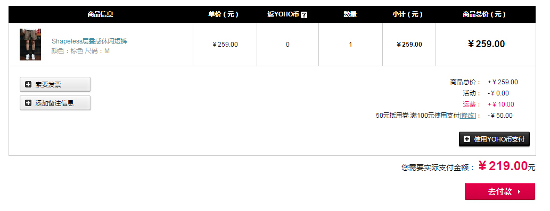Click the 小计（元） column header
This screenshot has height=211, width=550.
point(408,14)
